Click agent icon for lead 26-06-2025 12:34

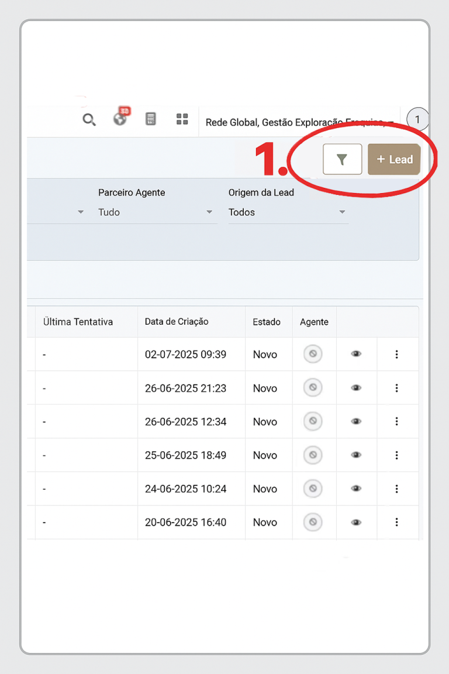tap(313, 421)
